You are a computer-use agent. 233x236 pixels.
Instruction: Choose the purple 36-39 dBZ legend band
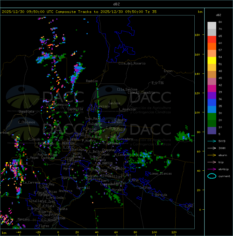212,95
